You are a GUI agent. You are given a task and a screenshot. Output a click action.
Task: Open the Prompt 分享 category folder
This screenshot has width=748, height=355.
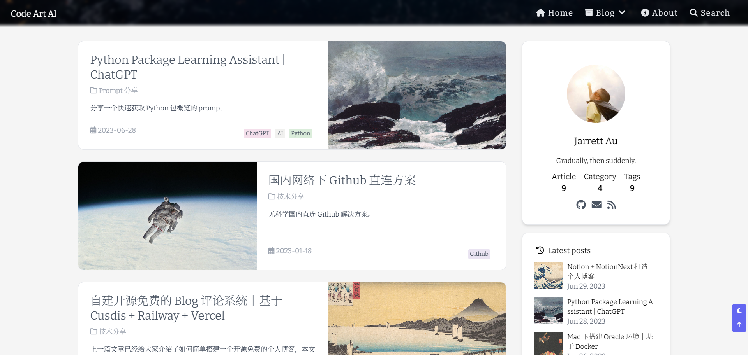[114, 91]
